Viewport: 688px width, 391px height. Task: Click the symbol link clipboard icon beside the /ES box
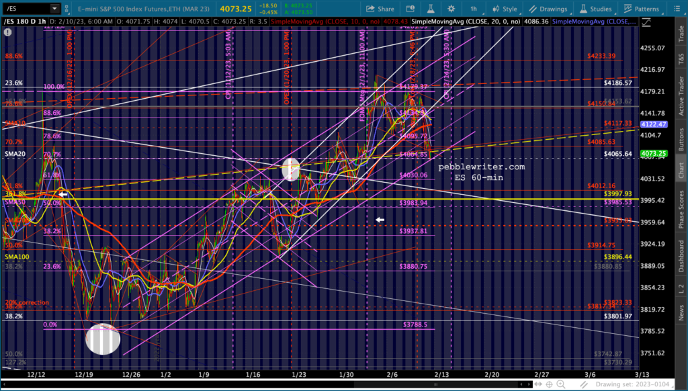point(67,8)
